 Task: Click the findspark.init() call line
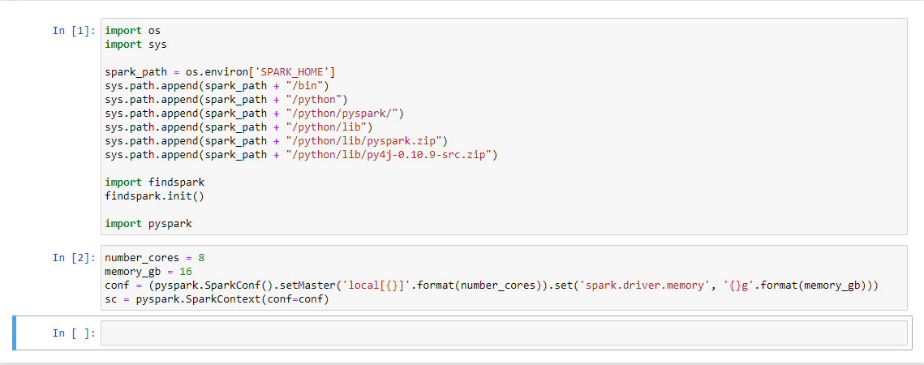154,195
